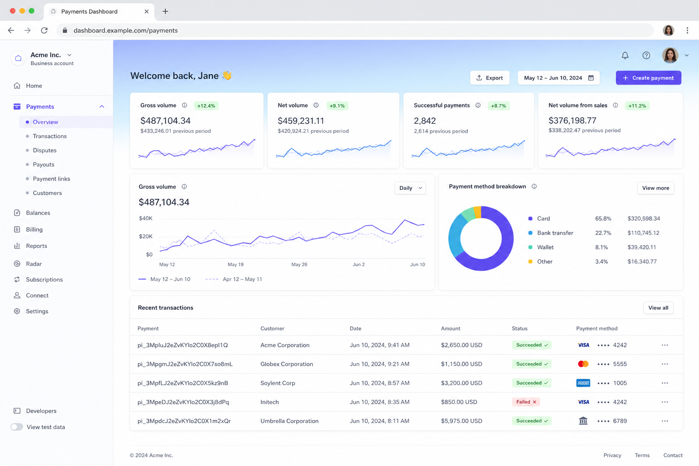Click the info icon beside the Gross volume card title
Image resolution: width=699 pixels, height=466 pixels.
(x=184, y=105)
